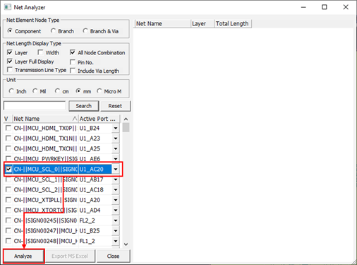Image resolution: width=357 pixels, height=265 pixels.
Task: Click the net list scroll down arrow
Action: [126, 245]
